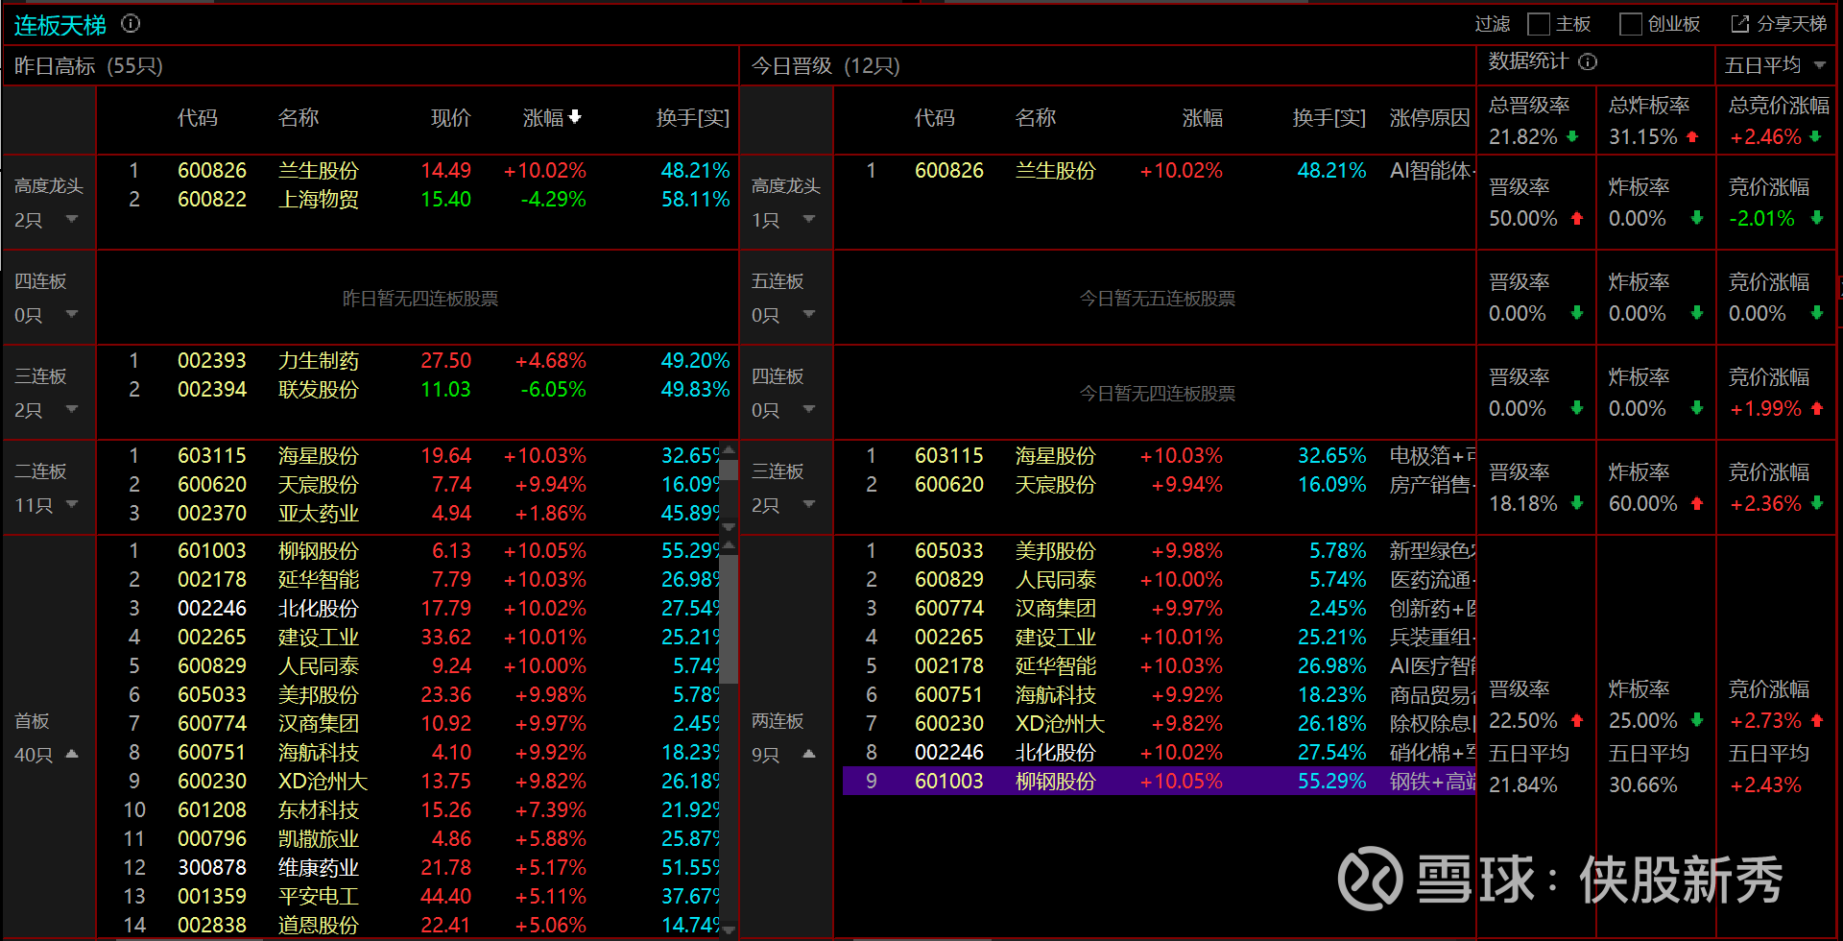Click the scrollbar in the 二连板 list

[730, 470]
